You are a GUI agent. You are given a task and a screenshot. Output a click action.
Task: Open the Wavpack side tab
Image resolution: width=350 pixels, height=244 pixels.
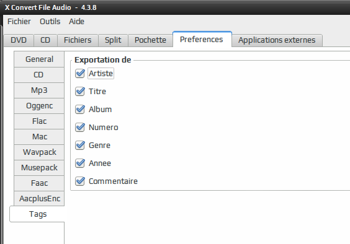[x=39, y=152]
